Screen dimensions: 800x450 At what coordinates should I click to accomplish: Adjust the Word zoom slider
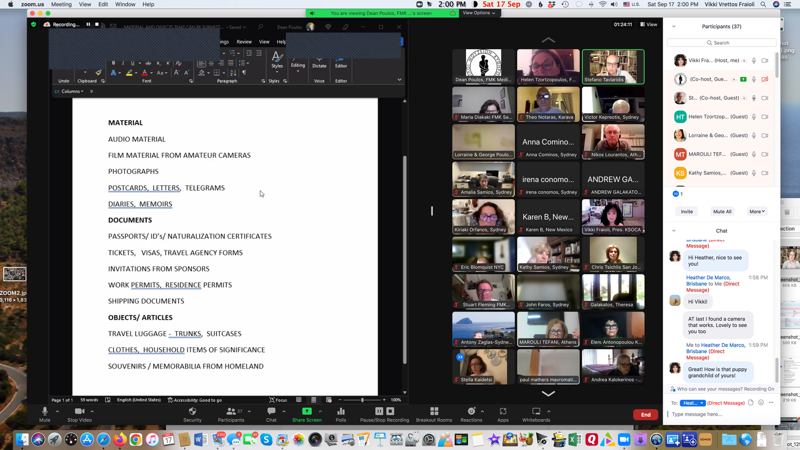[362, 400]
